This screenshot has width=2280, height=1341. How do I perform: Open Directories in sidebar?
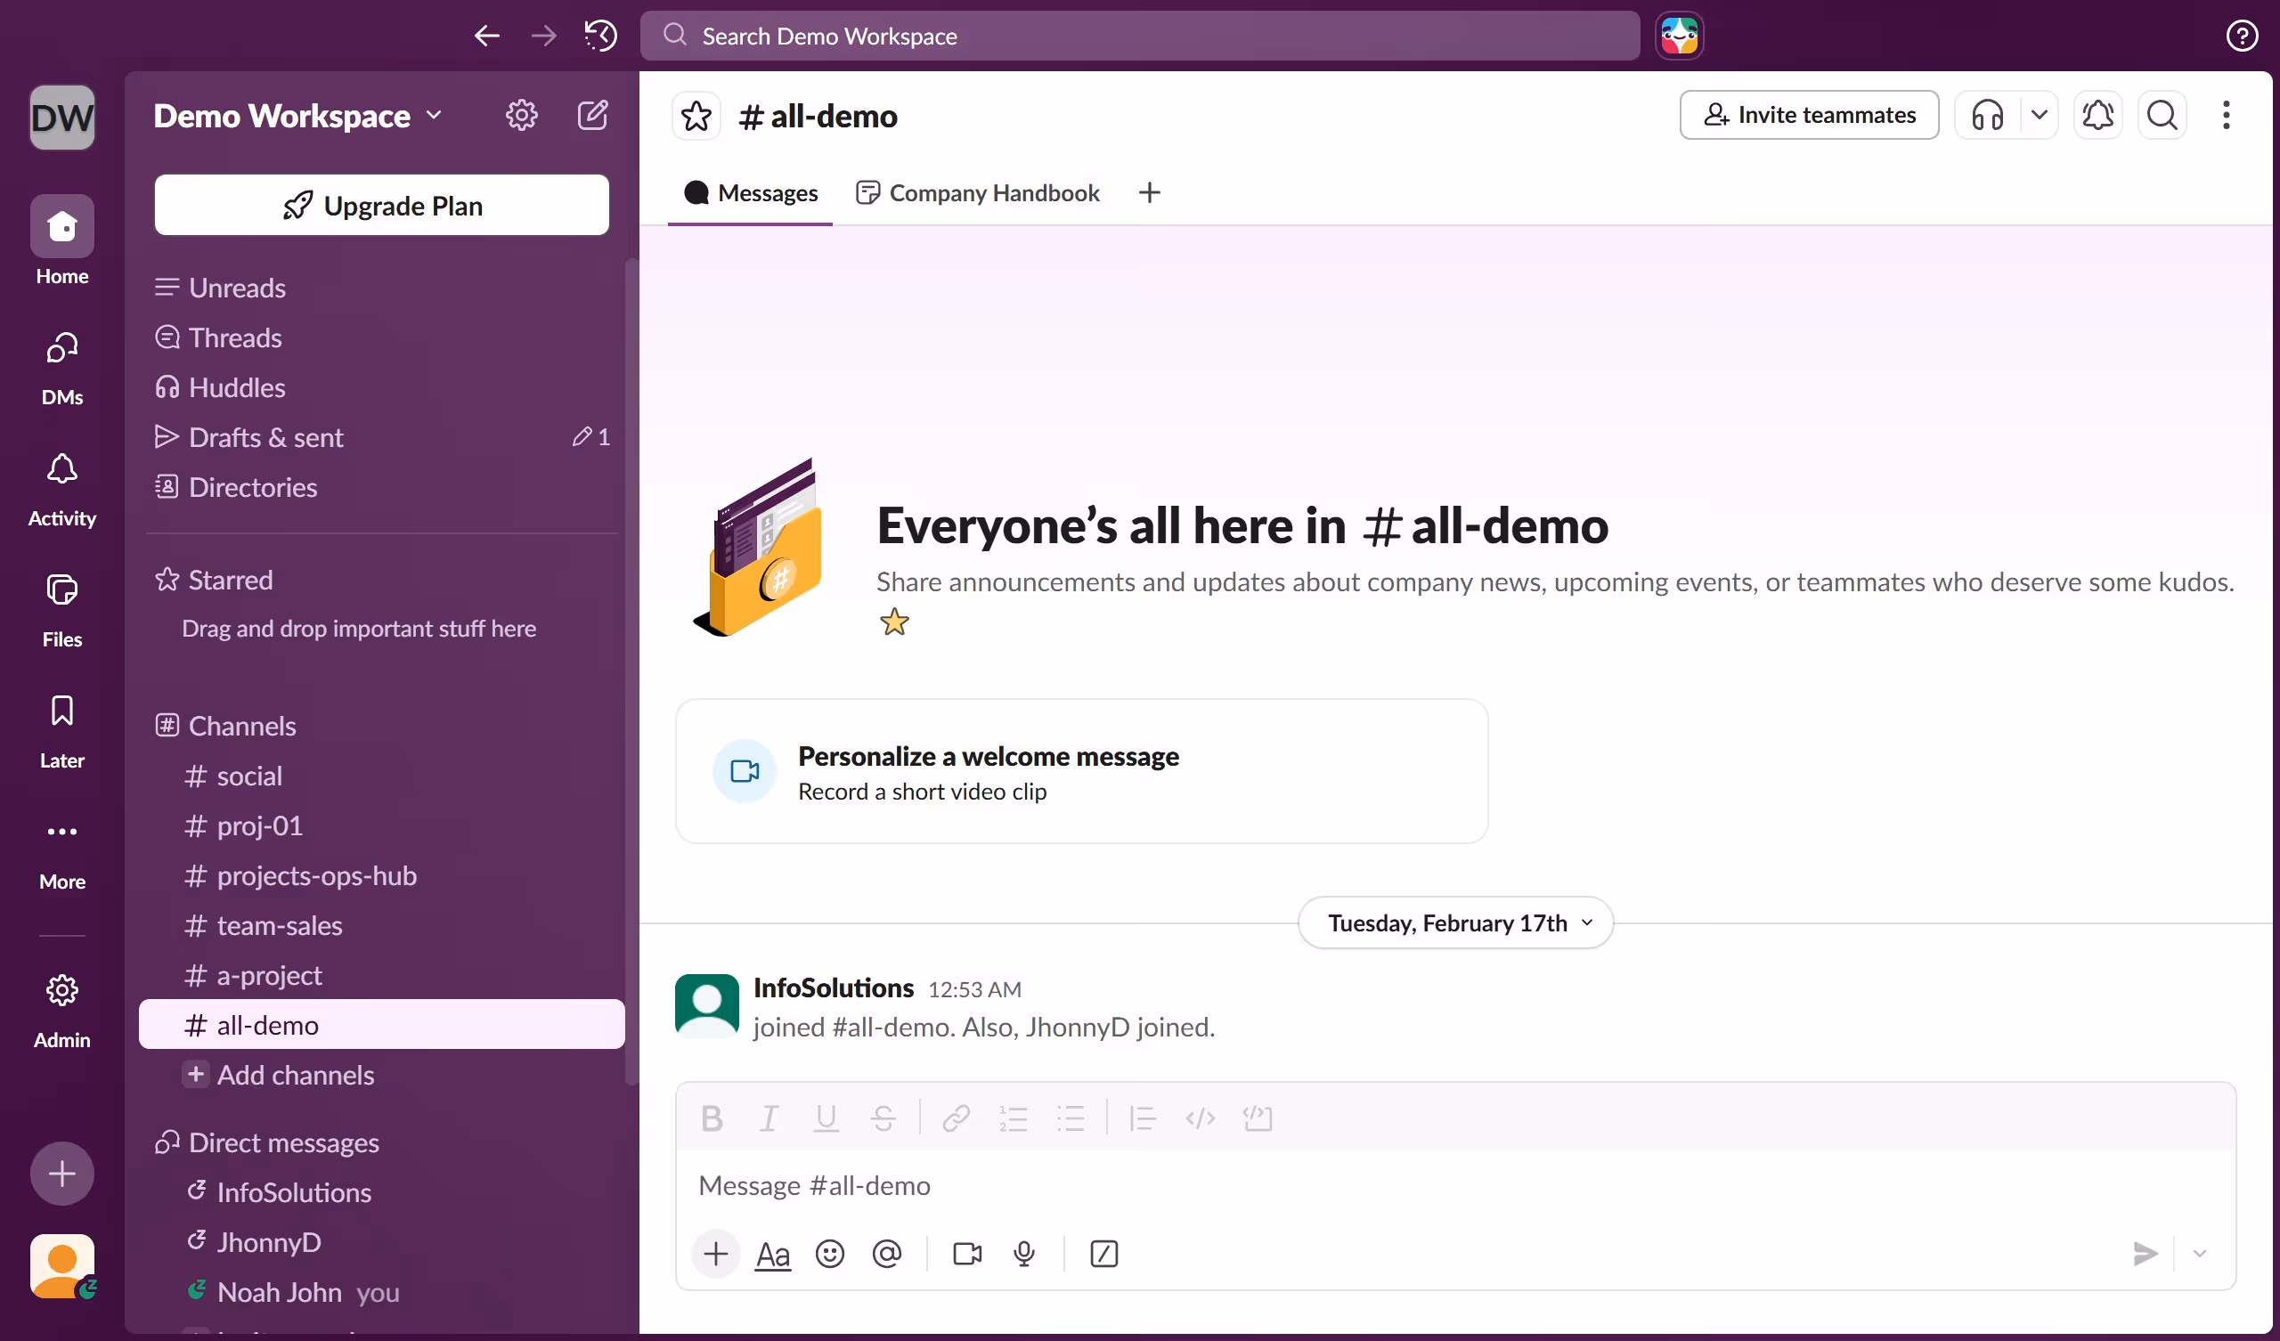[x=382, y=487]
